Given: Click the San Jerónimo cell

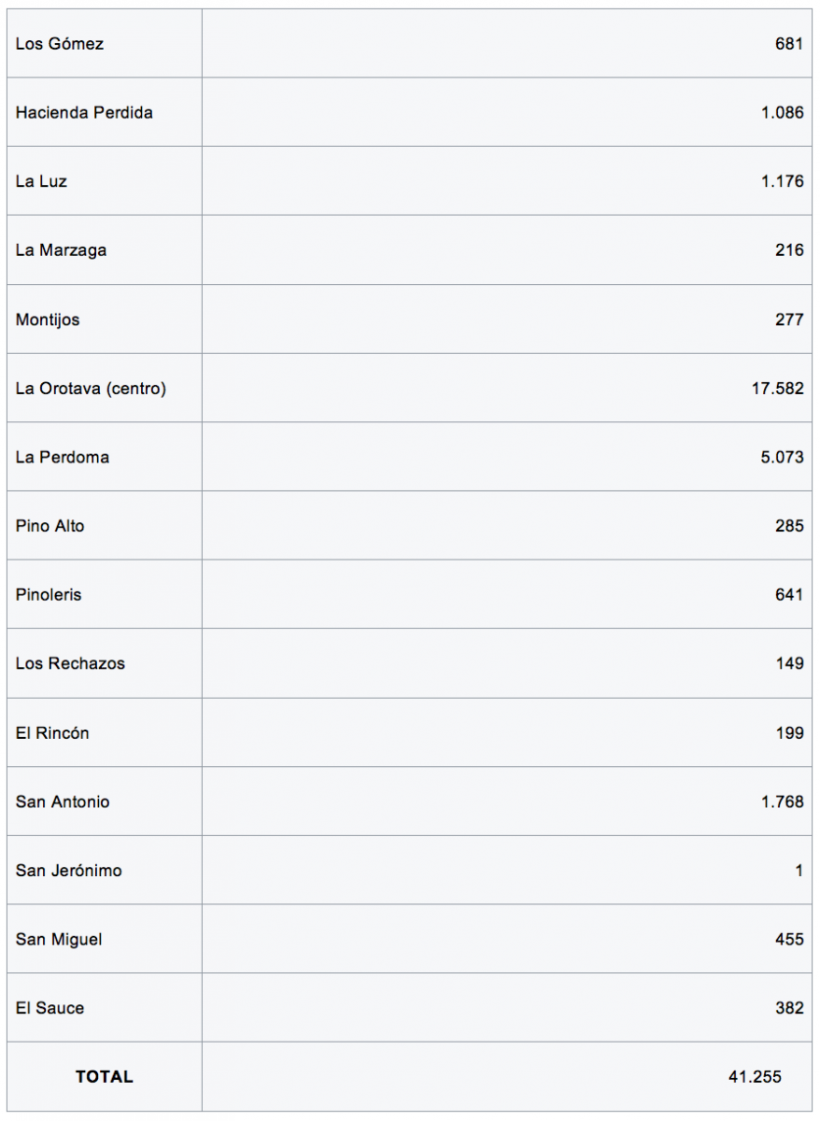Looking at the screenshot, I should click(68, 871).
